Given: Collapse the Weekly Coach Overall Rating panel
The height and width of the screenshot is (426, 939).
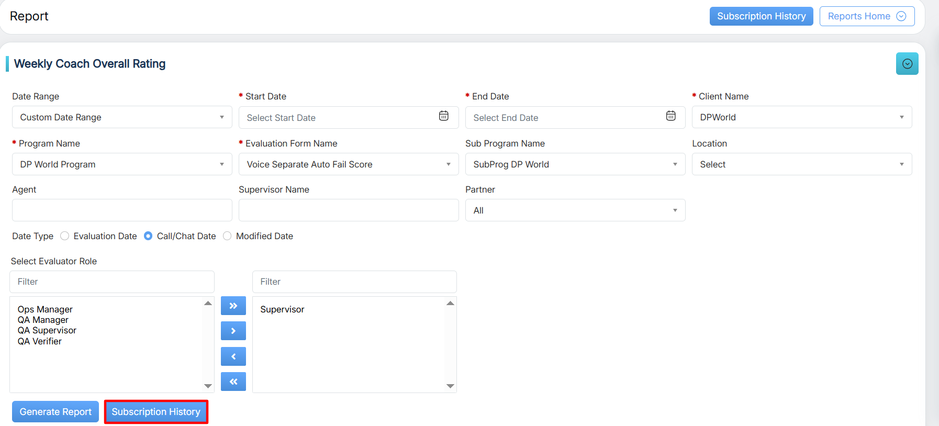Looking at the screenshot, I should 907,64.
